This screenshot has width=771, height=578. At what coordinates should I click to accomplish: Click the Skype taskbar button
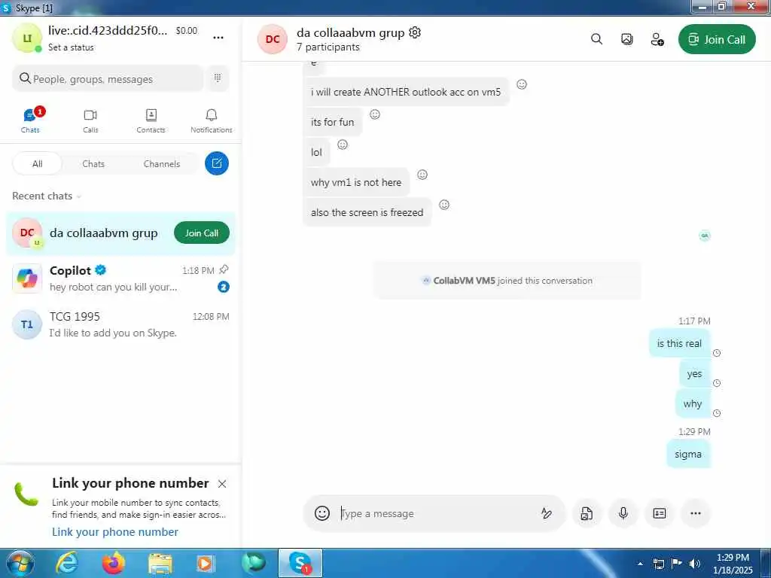(300, 563)
